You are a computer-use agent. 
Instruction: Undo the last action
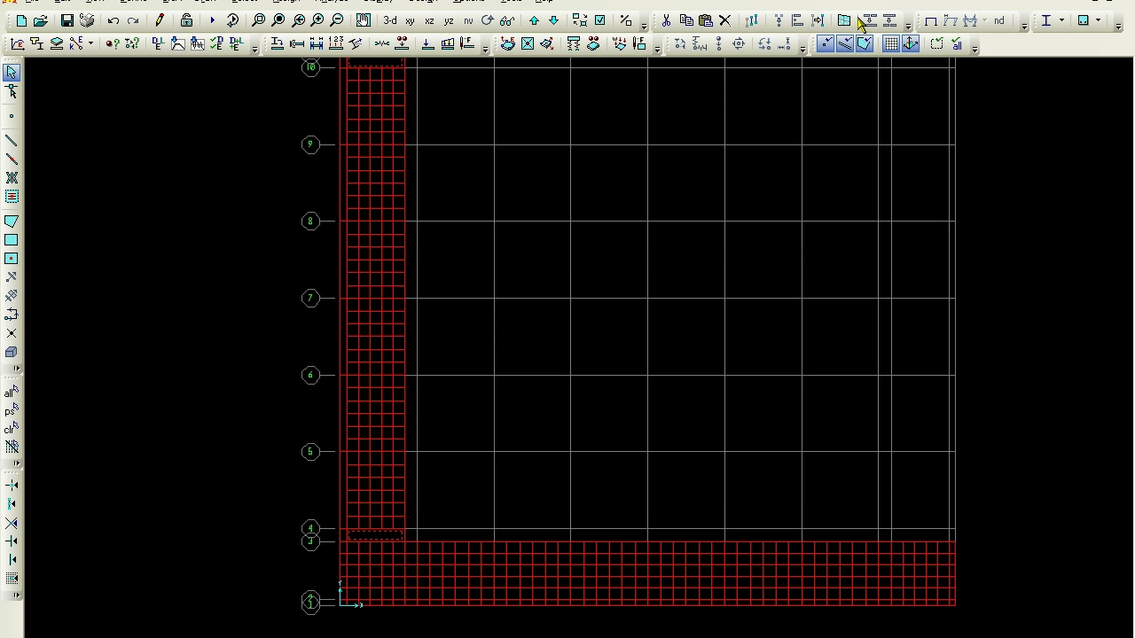coord(113,20)
